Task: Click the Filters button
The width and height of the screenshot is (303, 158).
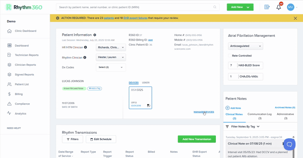Action: click(x=72, y=139)
